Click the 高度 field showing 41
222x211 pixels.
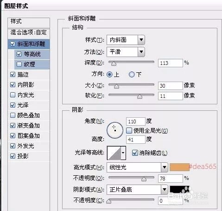136,140
